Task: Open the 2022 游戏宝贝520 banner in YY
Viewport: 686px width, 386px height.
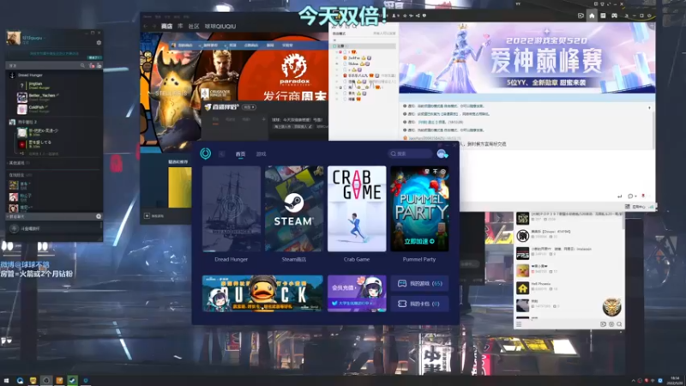Action: pyautogui.click(x=527, y=57)
